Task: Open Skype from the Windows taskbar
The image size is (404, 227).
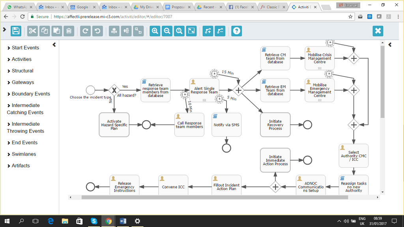Action: [x=94, y=221]
